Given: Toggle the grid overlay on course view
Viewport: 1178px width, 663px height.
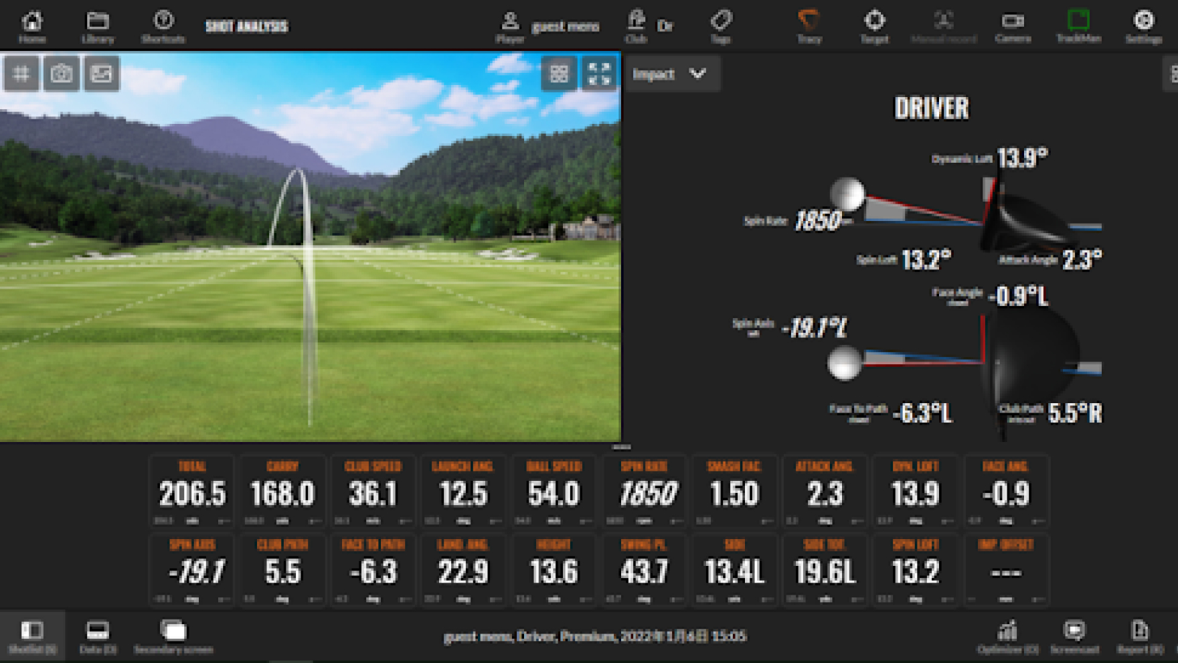Looking at the screenshot, I should tap(21, 73).
